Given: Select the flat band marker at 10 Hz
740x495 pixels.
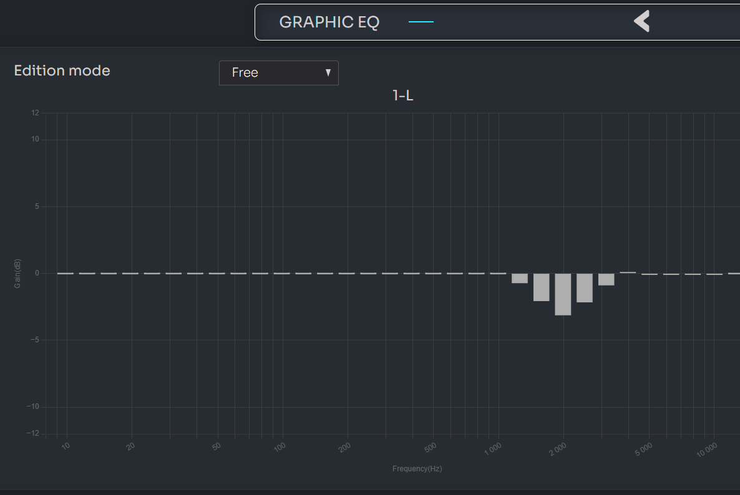Looking at the screenshot, I should (66, 273).
